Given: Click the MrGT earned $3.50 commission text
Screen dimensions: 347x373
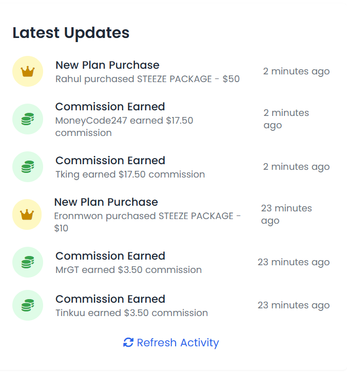Looking at the screenshot, I should pyautogui.click(x=128, y=270).
